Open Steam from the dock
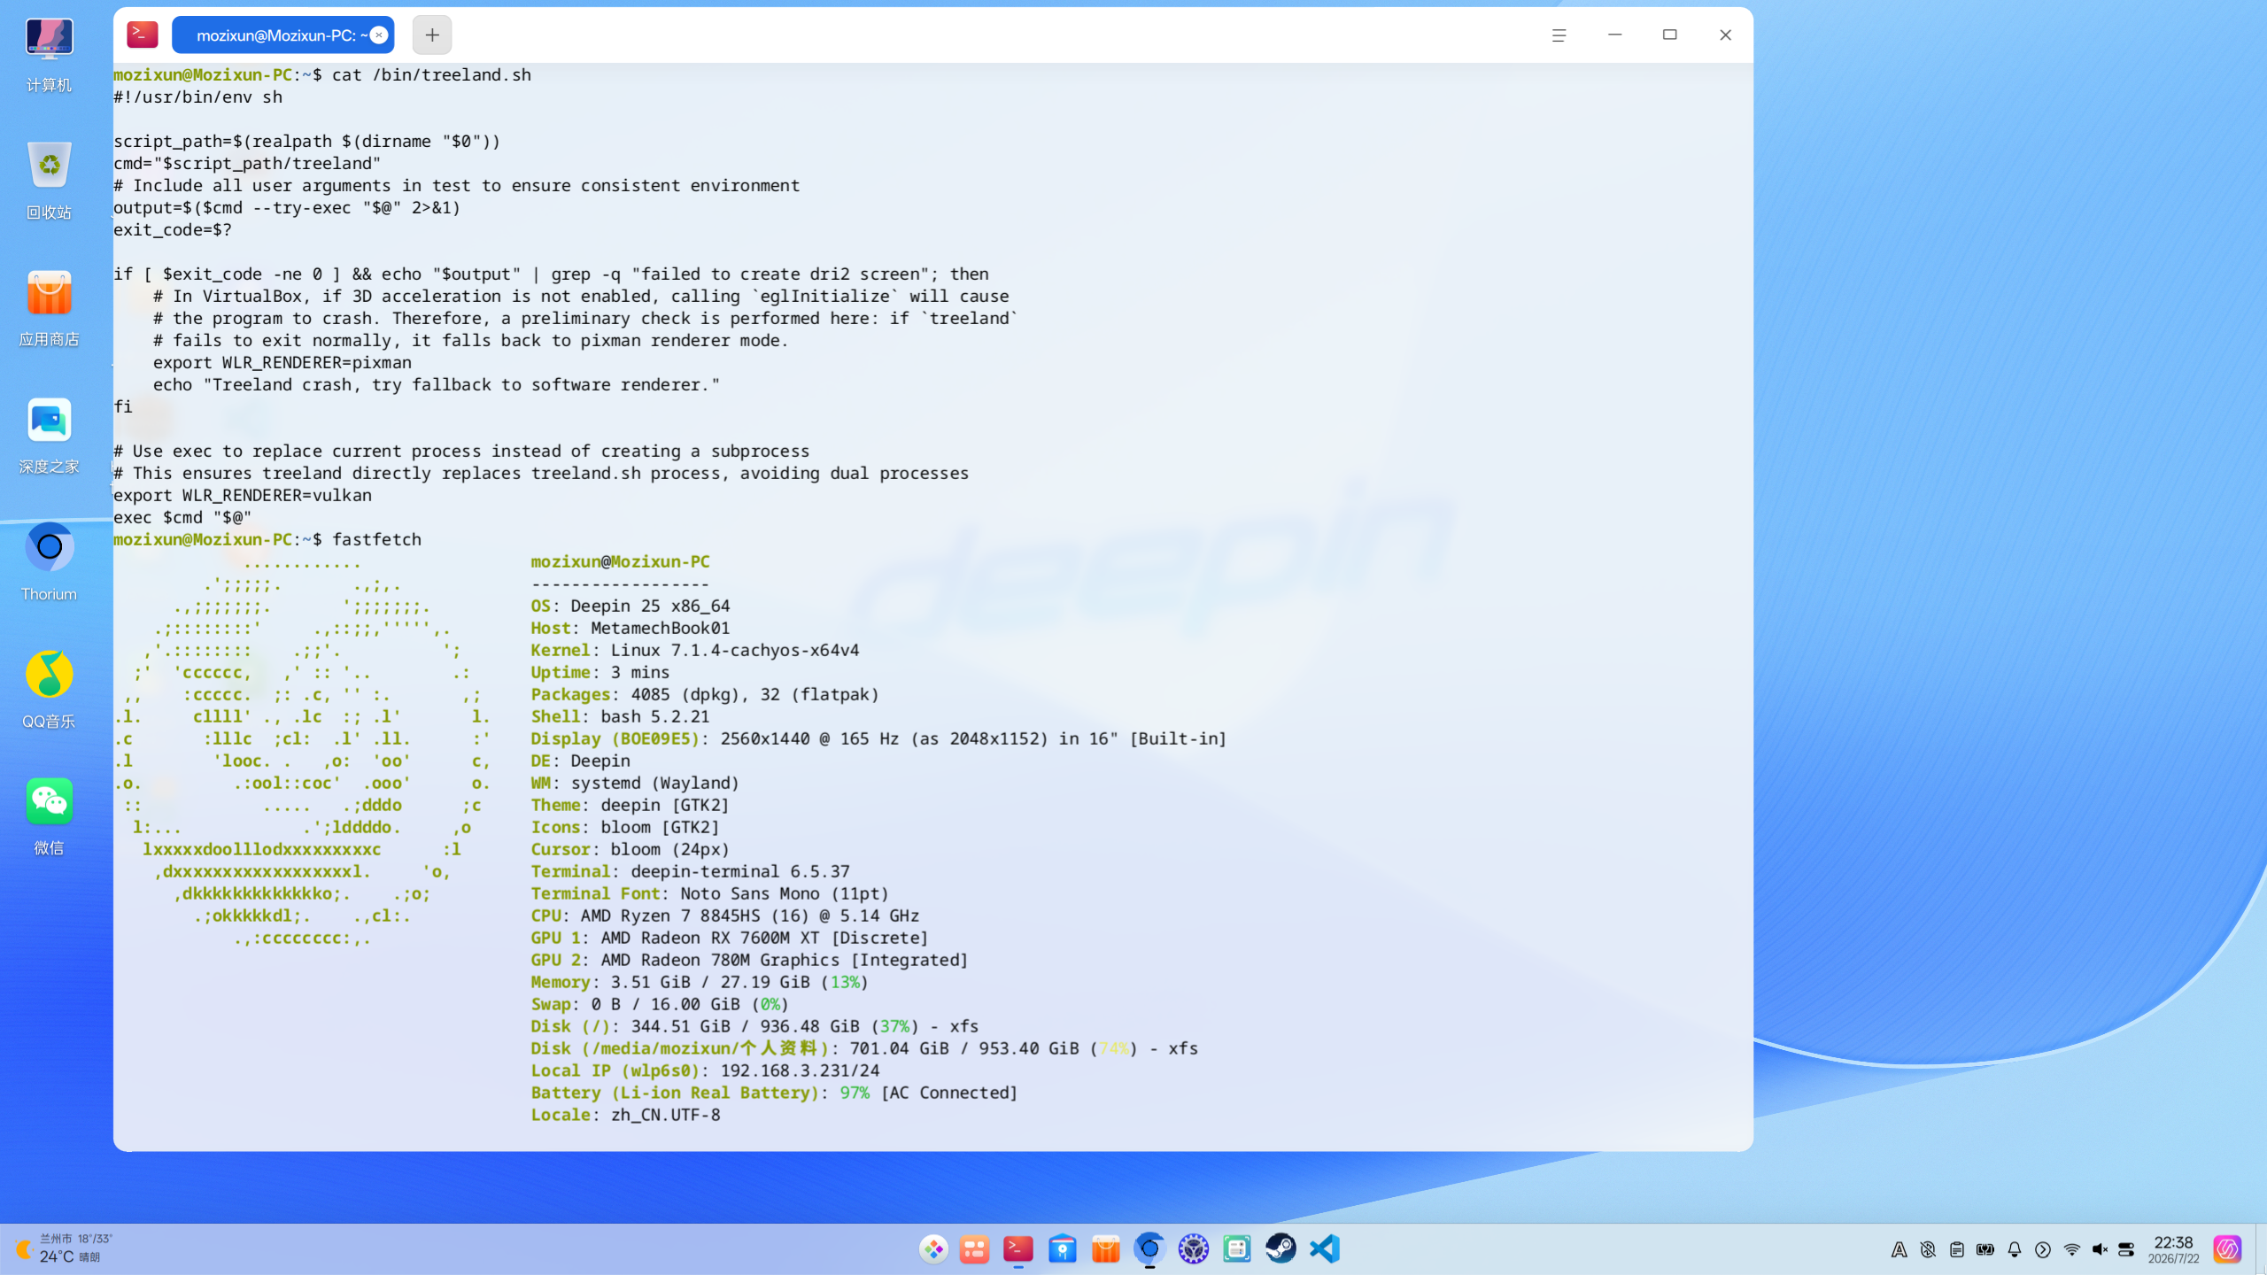 point(1281,1249)
